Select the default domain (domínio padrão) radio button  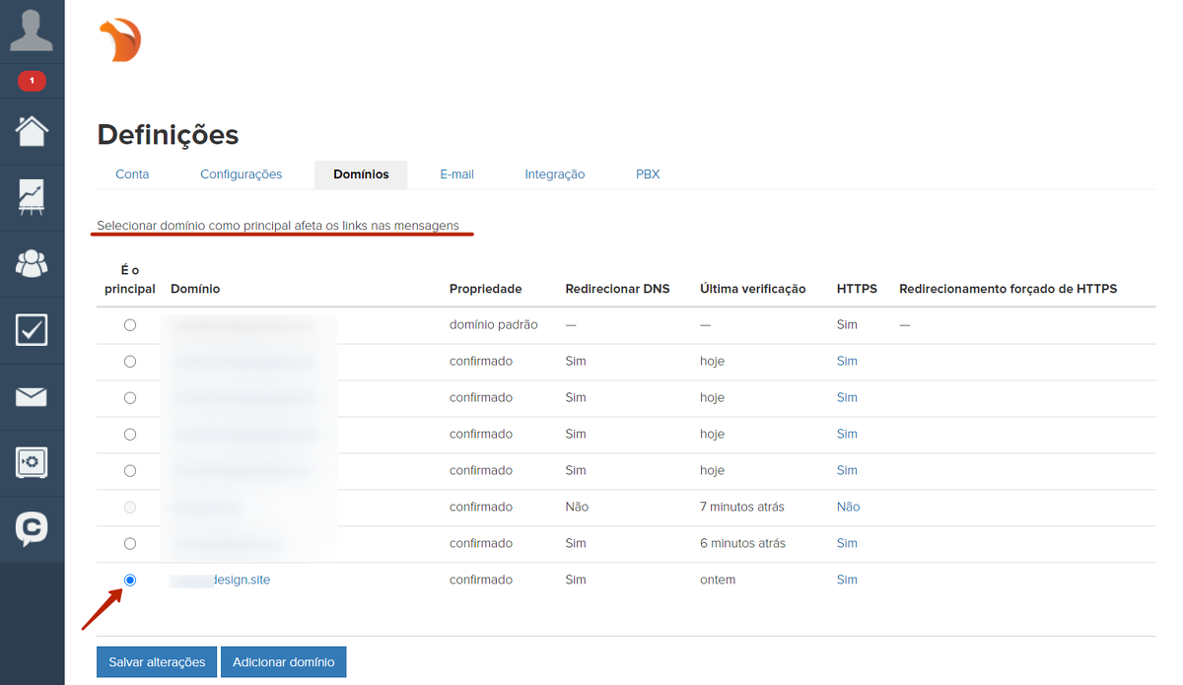(130, 325)
